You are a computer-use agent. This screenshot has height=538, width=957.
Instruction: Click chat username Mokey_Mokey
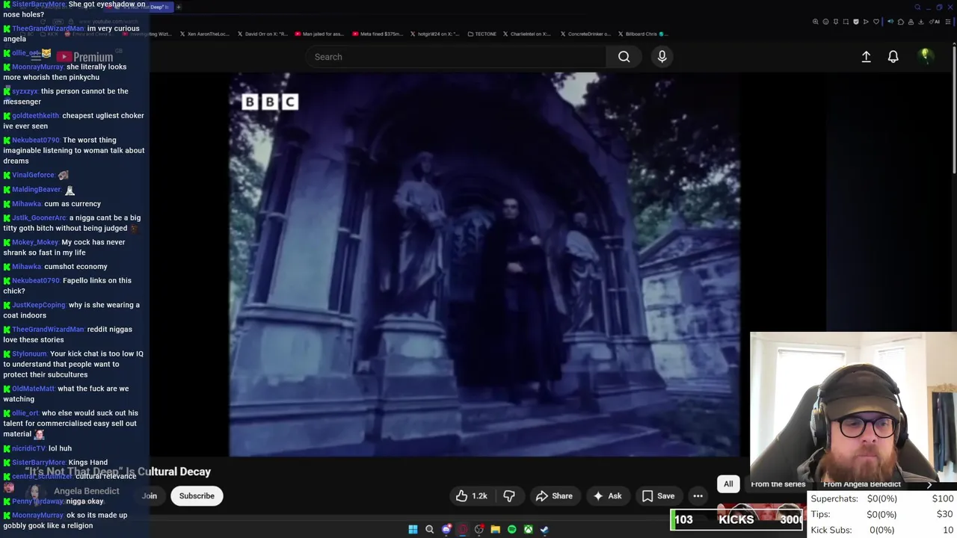[35, 242]
